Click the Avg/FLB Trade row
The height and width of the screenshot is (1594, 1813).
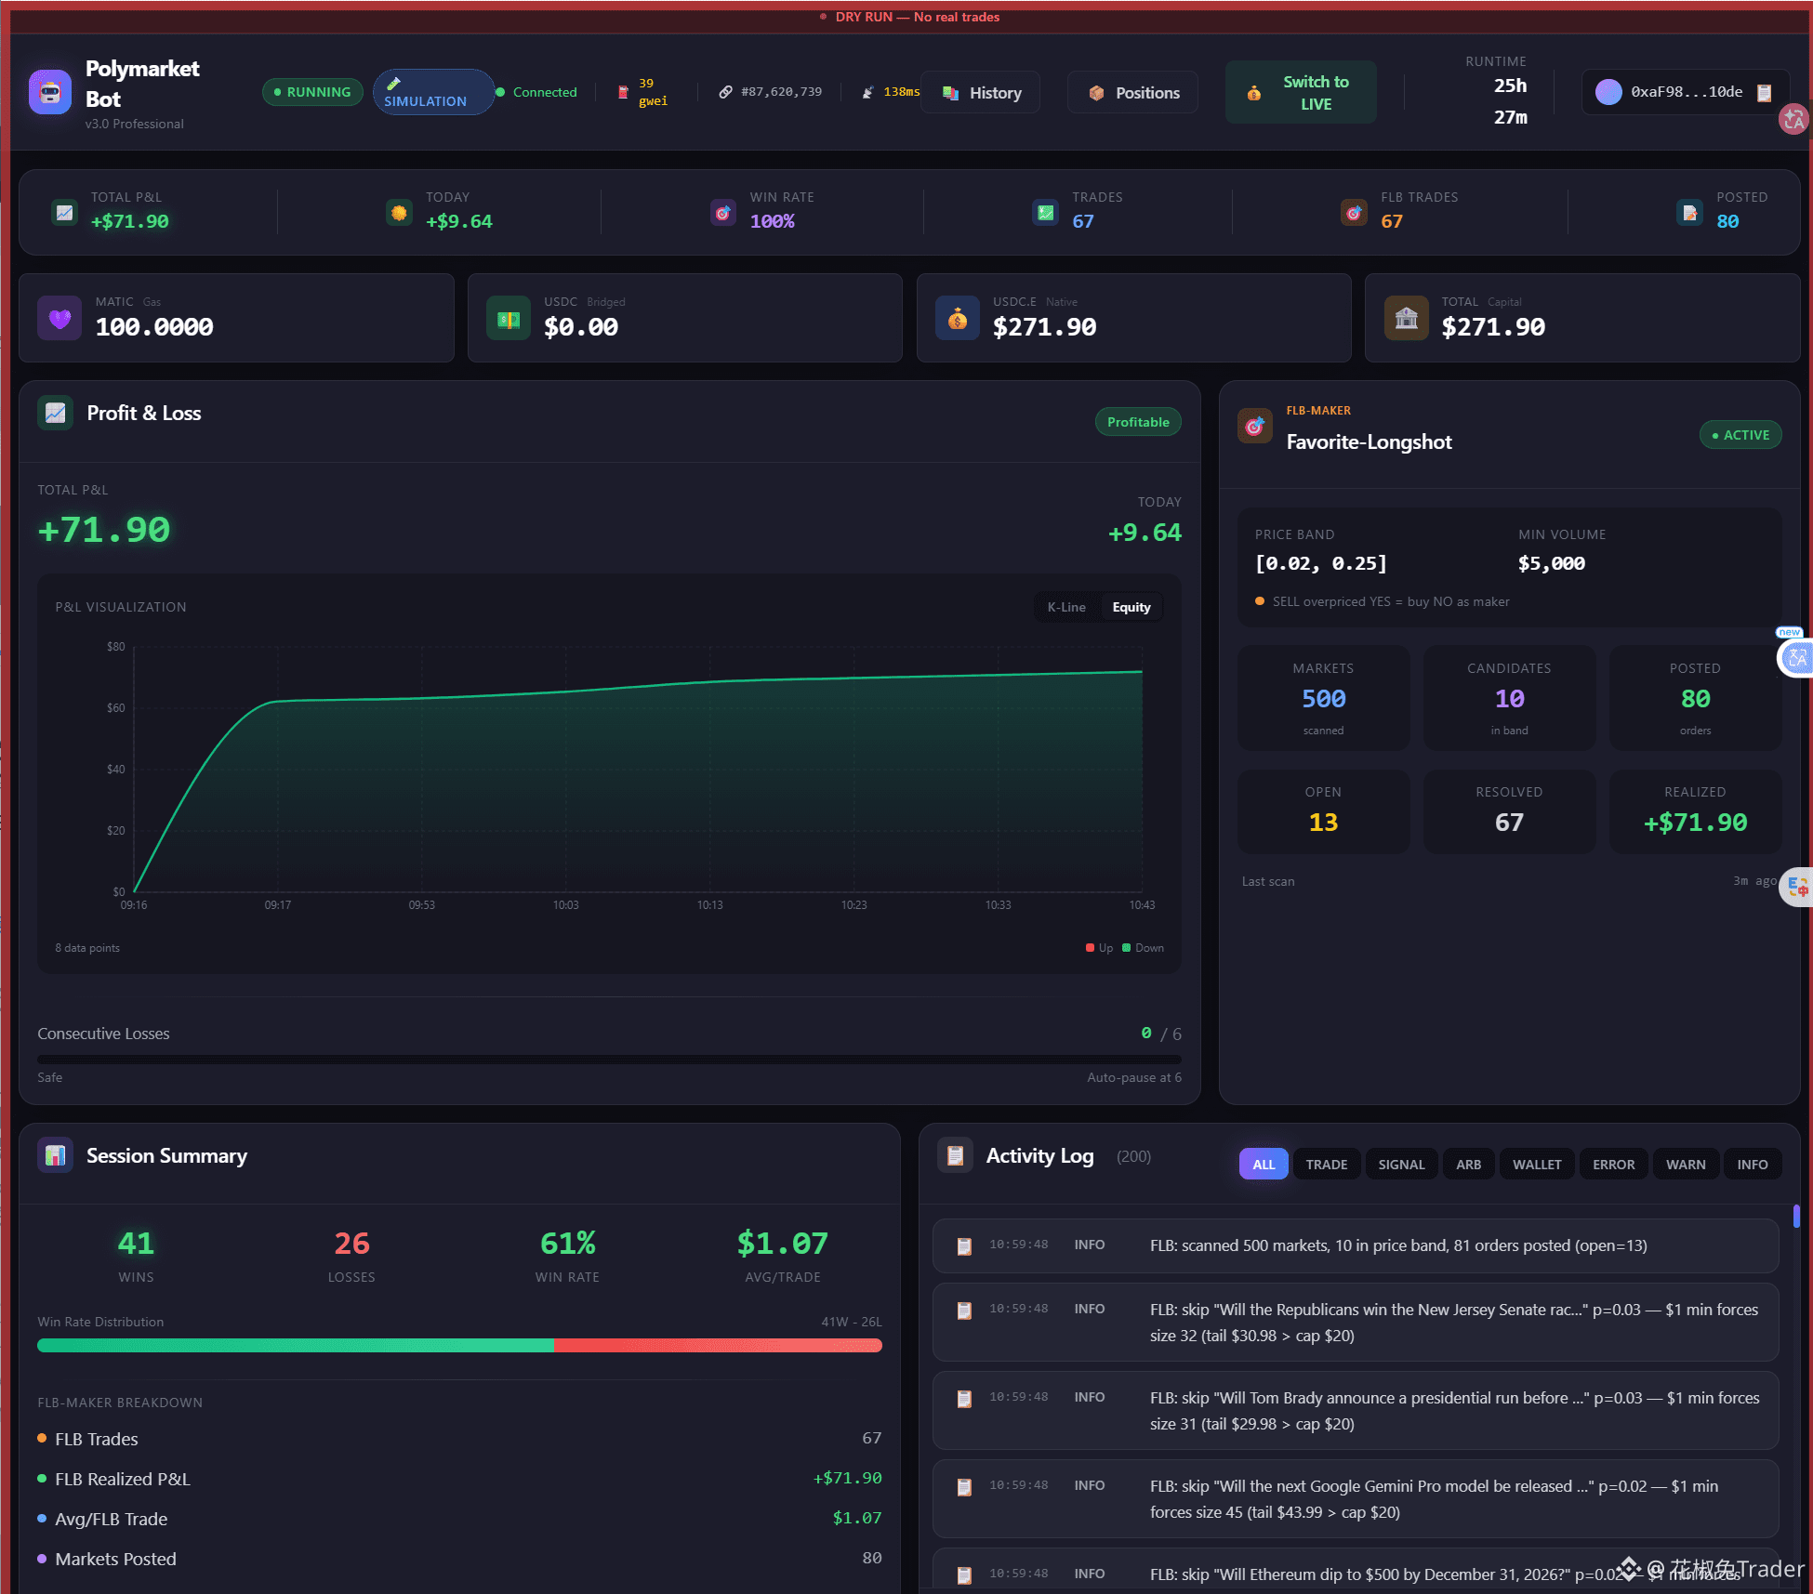click(459, 1519)
